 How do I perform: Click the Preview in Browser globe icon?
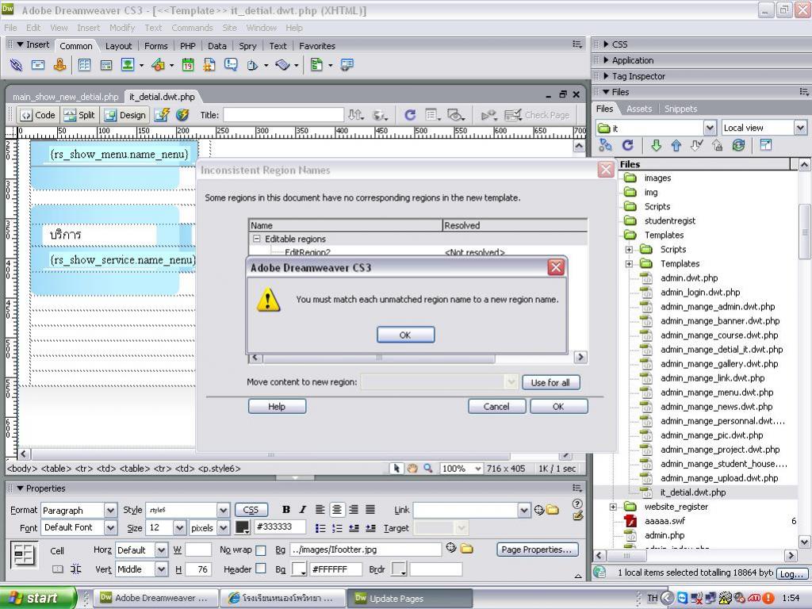tap(380, 115)
